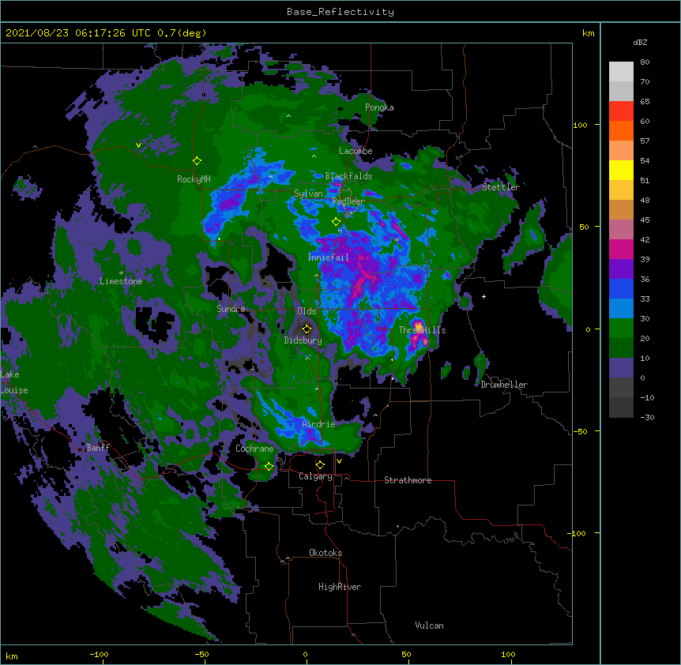Click the light grey 80 dBZ legend swatch

621,72
